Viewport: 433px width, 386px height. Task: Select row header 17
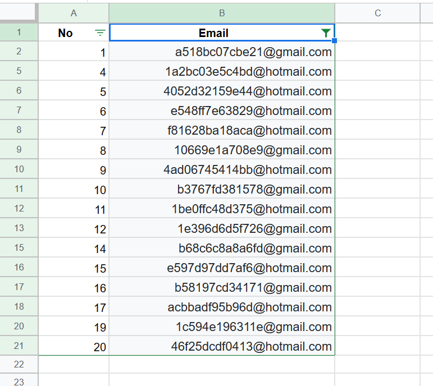[19, 287]
